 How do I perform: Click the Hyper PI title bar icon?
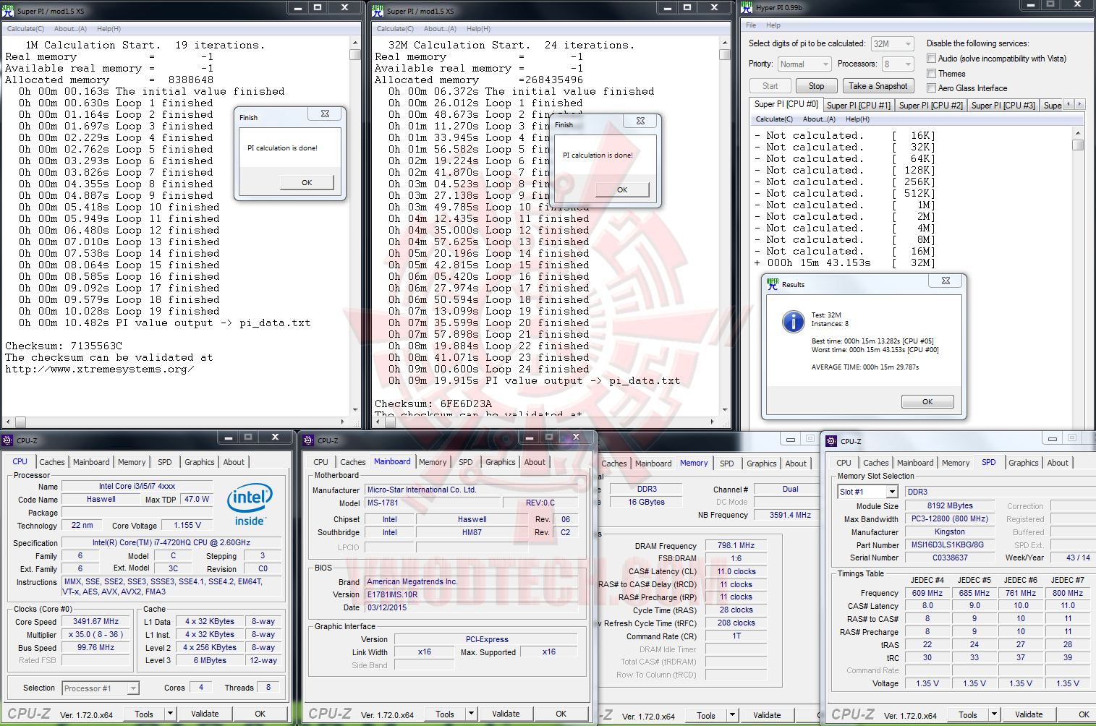tap(747, 7)
